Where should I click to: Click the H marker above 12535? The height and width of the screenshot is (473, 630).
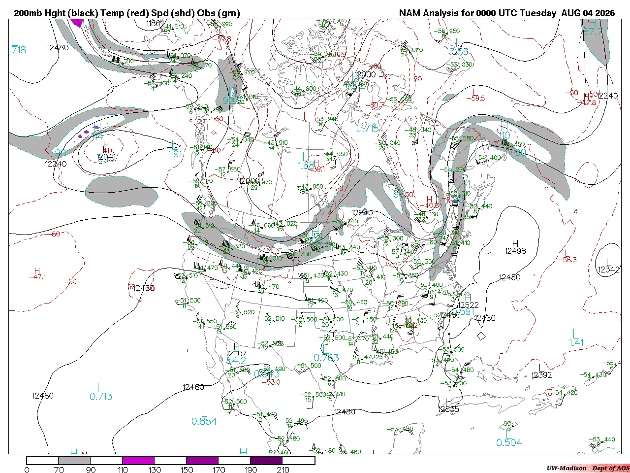point(448,402)
